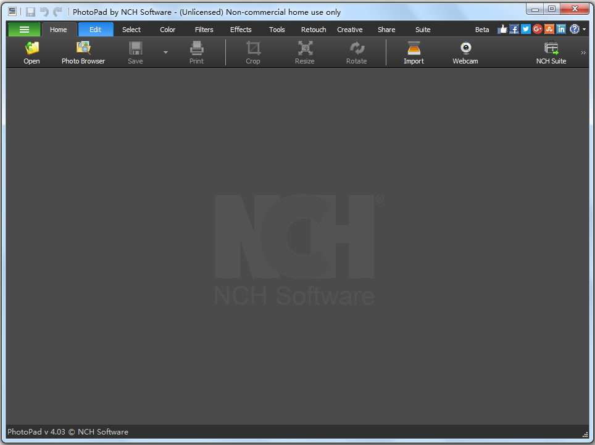Click the Beta button
595x445 pixels.
pos(482,30)
